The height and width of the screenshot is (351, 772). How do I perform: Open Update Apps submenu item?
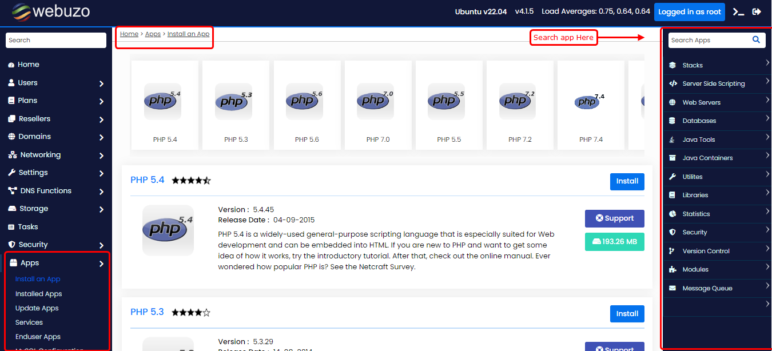(x=37, y=308)
